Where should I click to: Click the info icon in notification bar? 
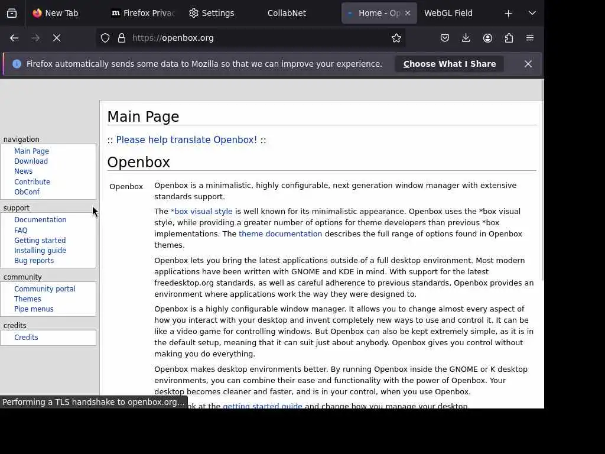pyautogui.click(x=17, y=64)
